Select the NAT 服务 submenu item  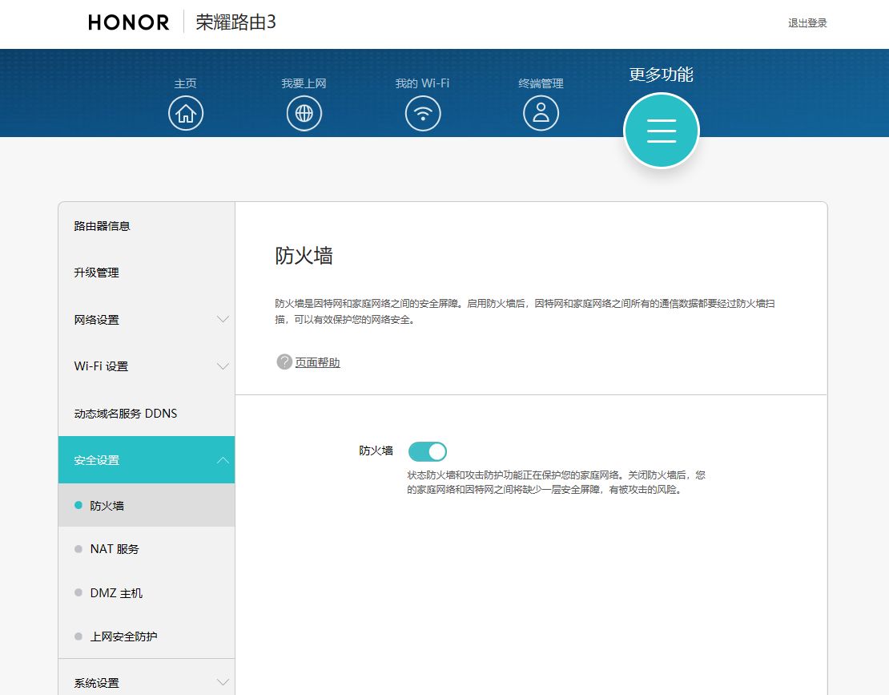click(x=147, y=548)
